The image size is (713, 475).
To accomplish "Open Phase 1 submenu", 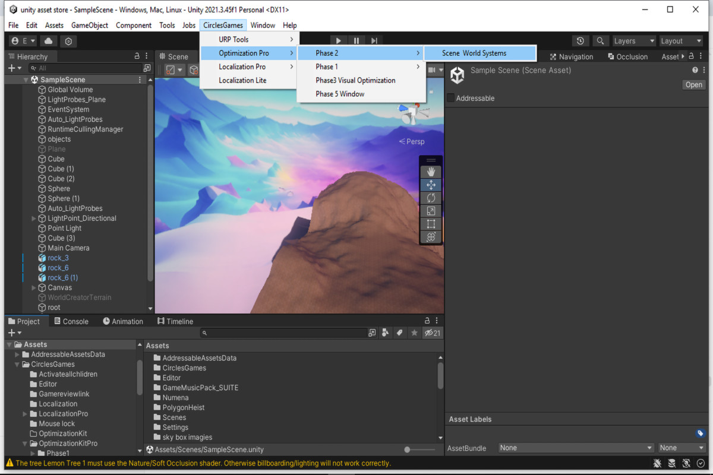I will pyautogui.click(x=361, y=66).
